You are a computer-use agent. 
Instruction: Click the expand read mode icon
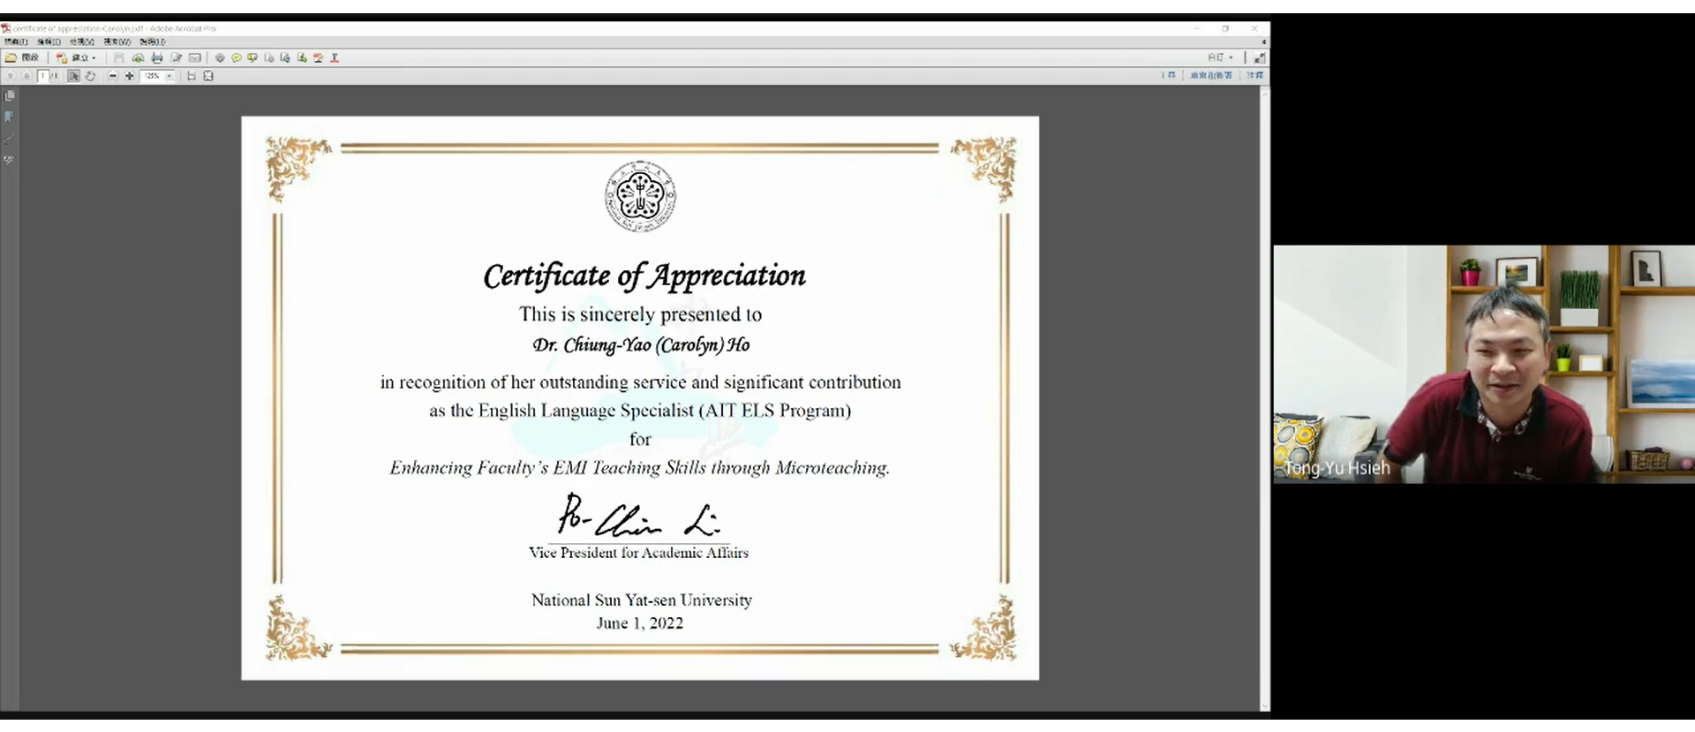coord(1259,57)
